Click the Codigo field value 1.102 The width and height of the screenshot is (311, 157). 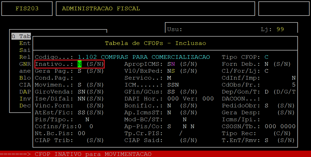click(87, 57)
